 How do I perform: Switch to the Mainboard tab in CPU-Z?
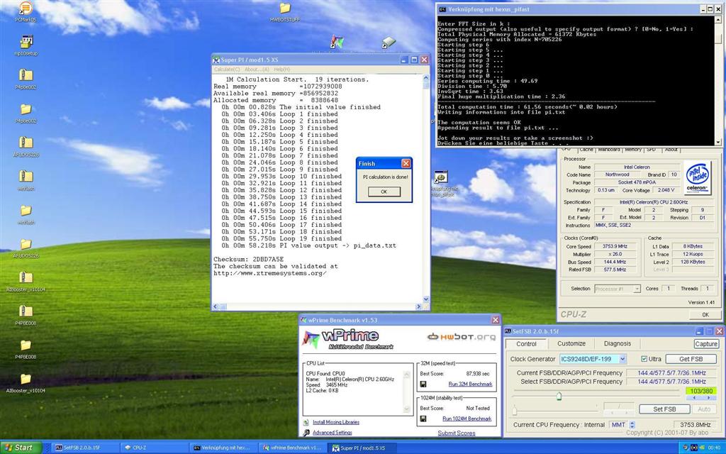609,150
